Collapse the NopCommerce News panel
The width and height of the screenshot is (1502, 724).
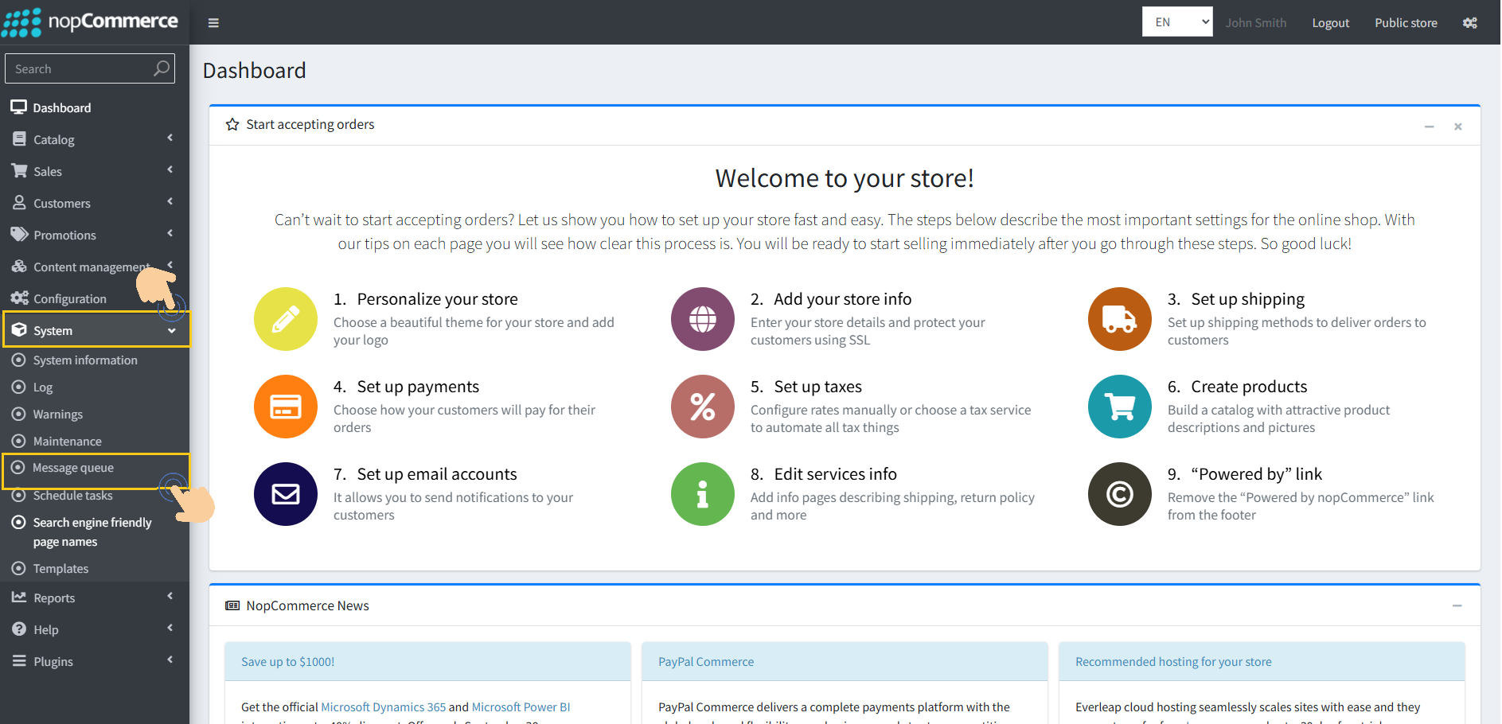coord(1457,606)
